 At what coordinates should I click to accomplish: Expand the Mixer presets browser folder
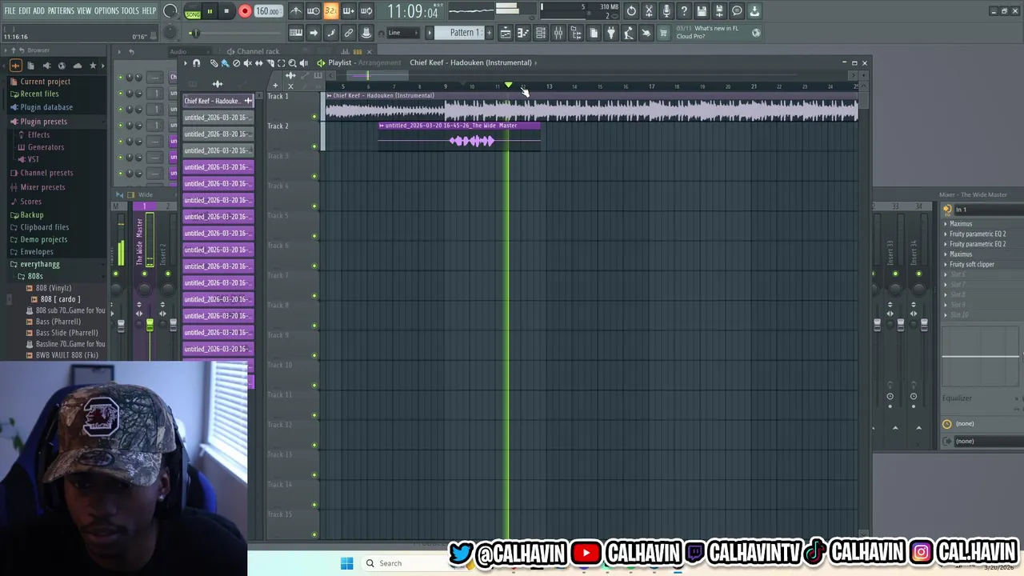coord(42,187)
